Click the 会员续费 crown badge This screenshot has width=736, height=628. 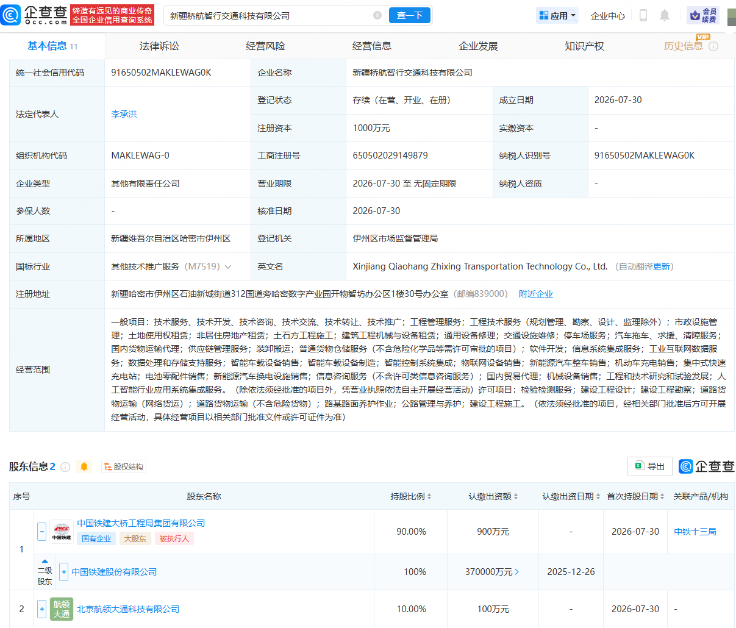click(703, 16)
